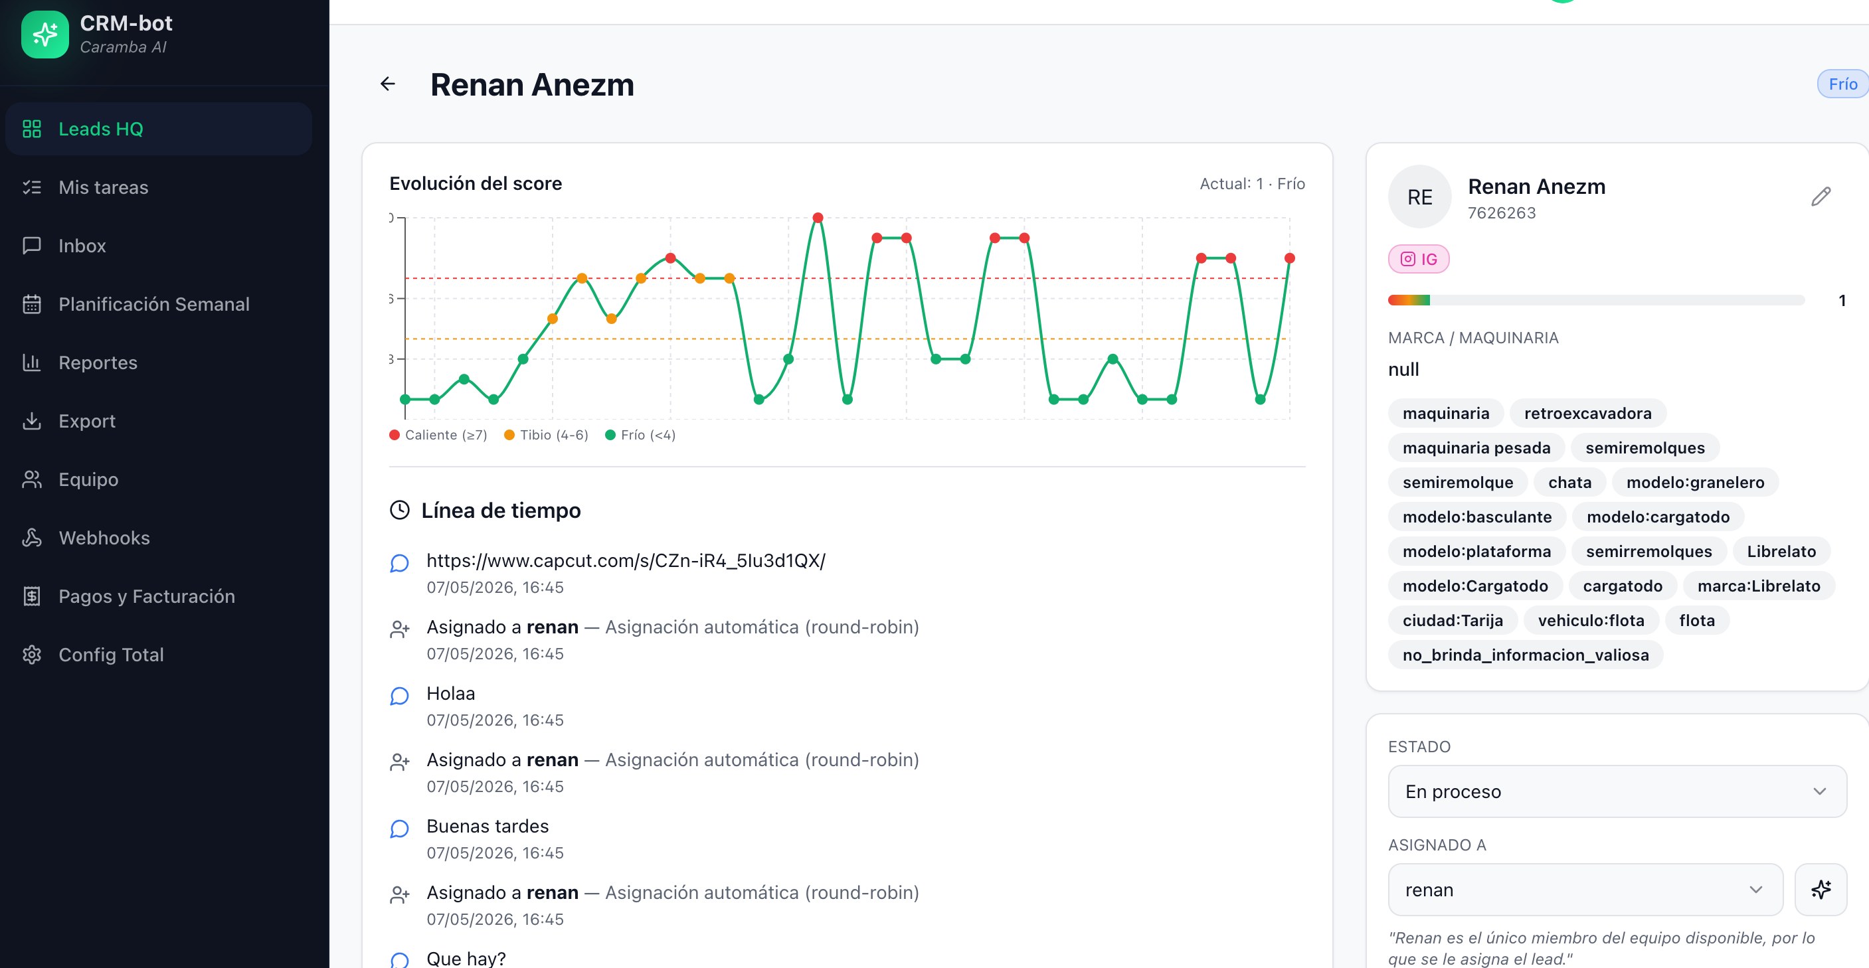
Task: Click the ciudad:Tarija tag
Action: coord(1453,621)
